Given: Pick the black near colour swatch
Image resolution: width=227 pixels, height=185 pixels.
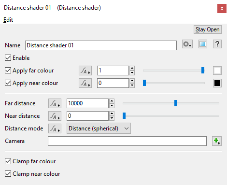Looking at the screenshot, I should click(x=217, y=83).
